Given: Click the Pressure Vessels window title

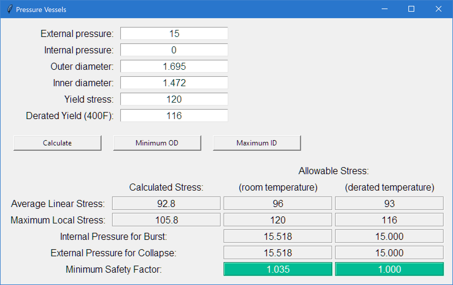Looking at the screenshot, I should tap(41, 10).
